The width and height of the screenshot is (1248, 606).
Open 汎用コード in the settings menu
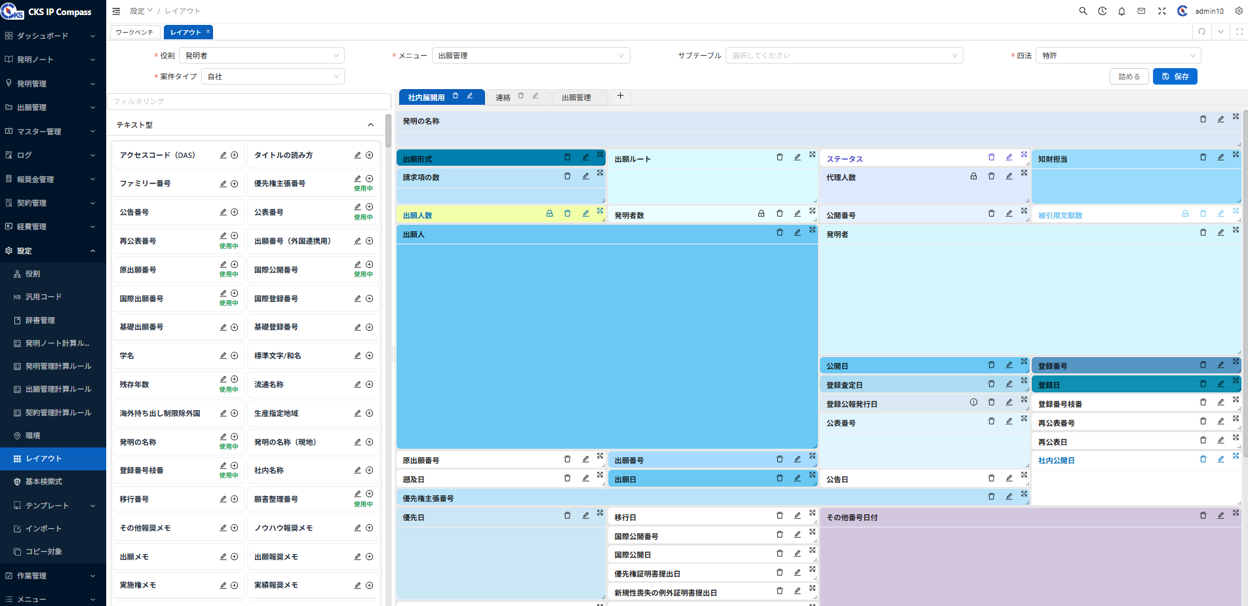point(52,297)
